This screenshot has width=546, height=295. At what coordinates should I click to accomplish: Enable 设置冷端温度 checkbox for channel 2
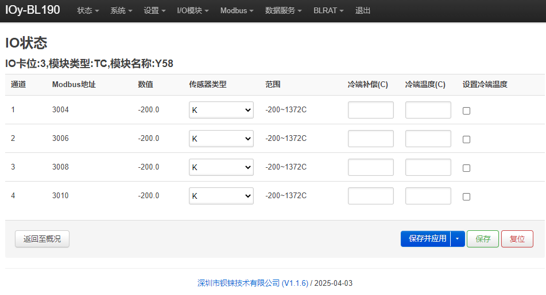tap(466, 139)
